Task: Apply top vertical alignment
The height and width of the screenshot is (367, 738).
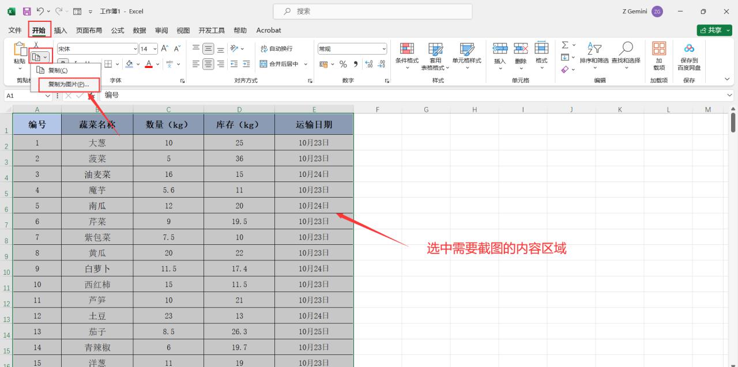Action: tap(196, 48)
